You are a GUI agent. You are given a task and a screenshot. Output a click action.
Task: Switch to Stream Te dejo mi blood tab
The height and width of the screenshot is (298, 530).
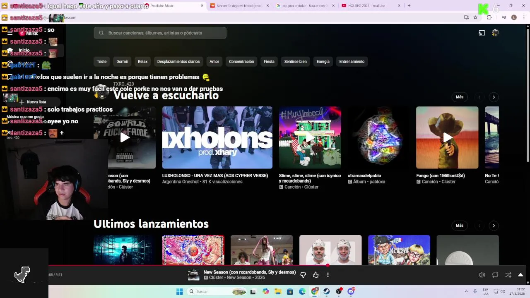point(240,6)
